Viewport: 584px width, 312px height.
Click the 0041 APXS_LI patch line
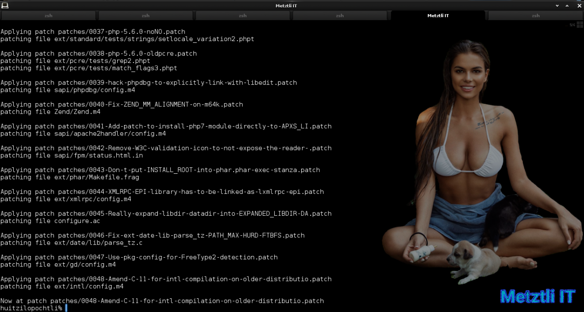(166, 127)
